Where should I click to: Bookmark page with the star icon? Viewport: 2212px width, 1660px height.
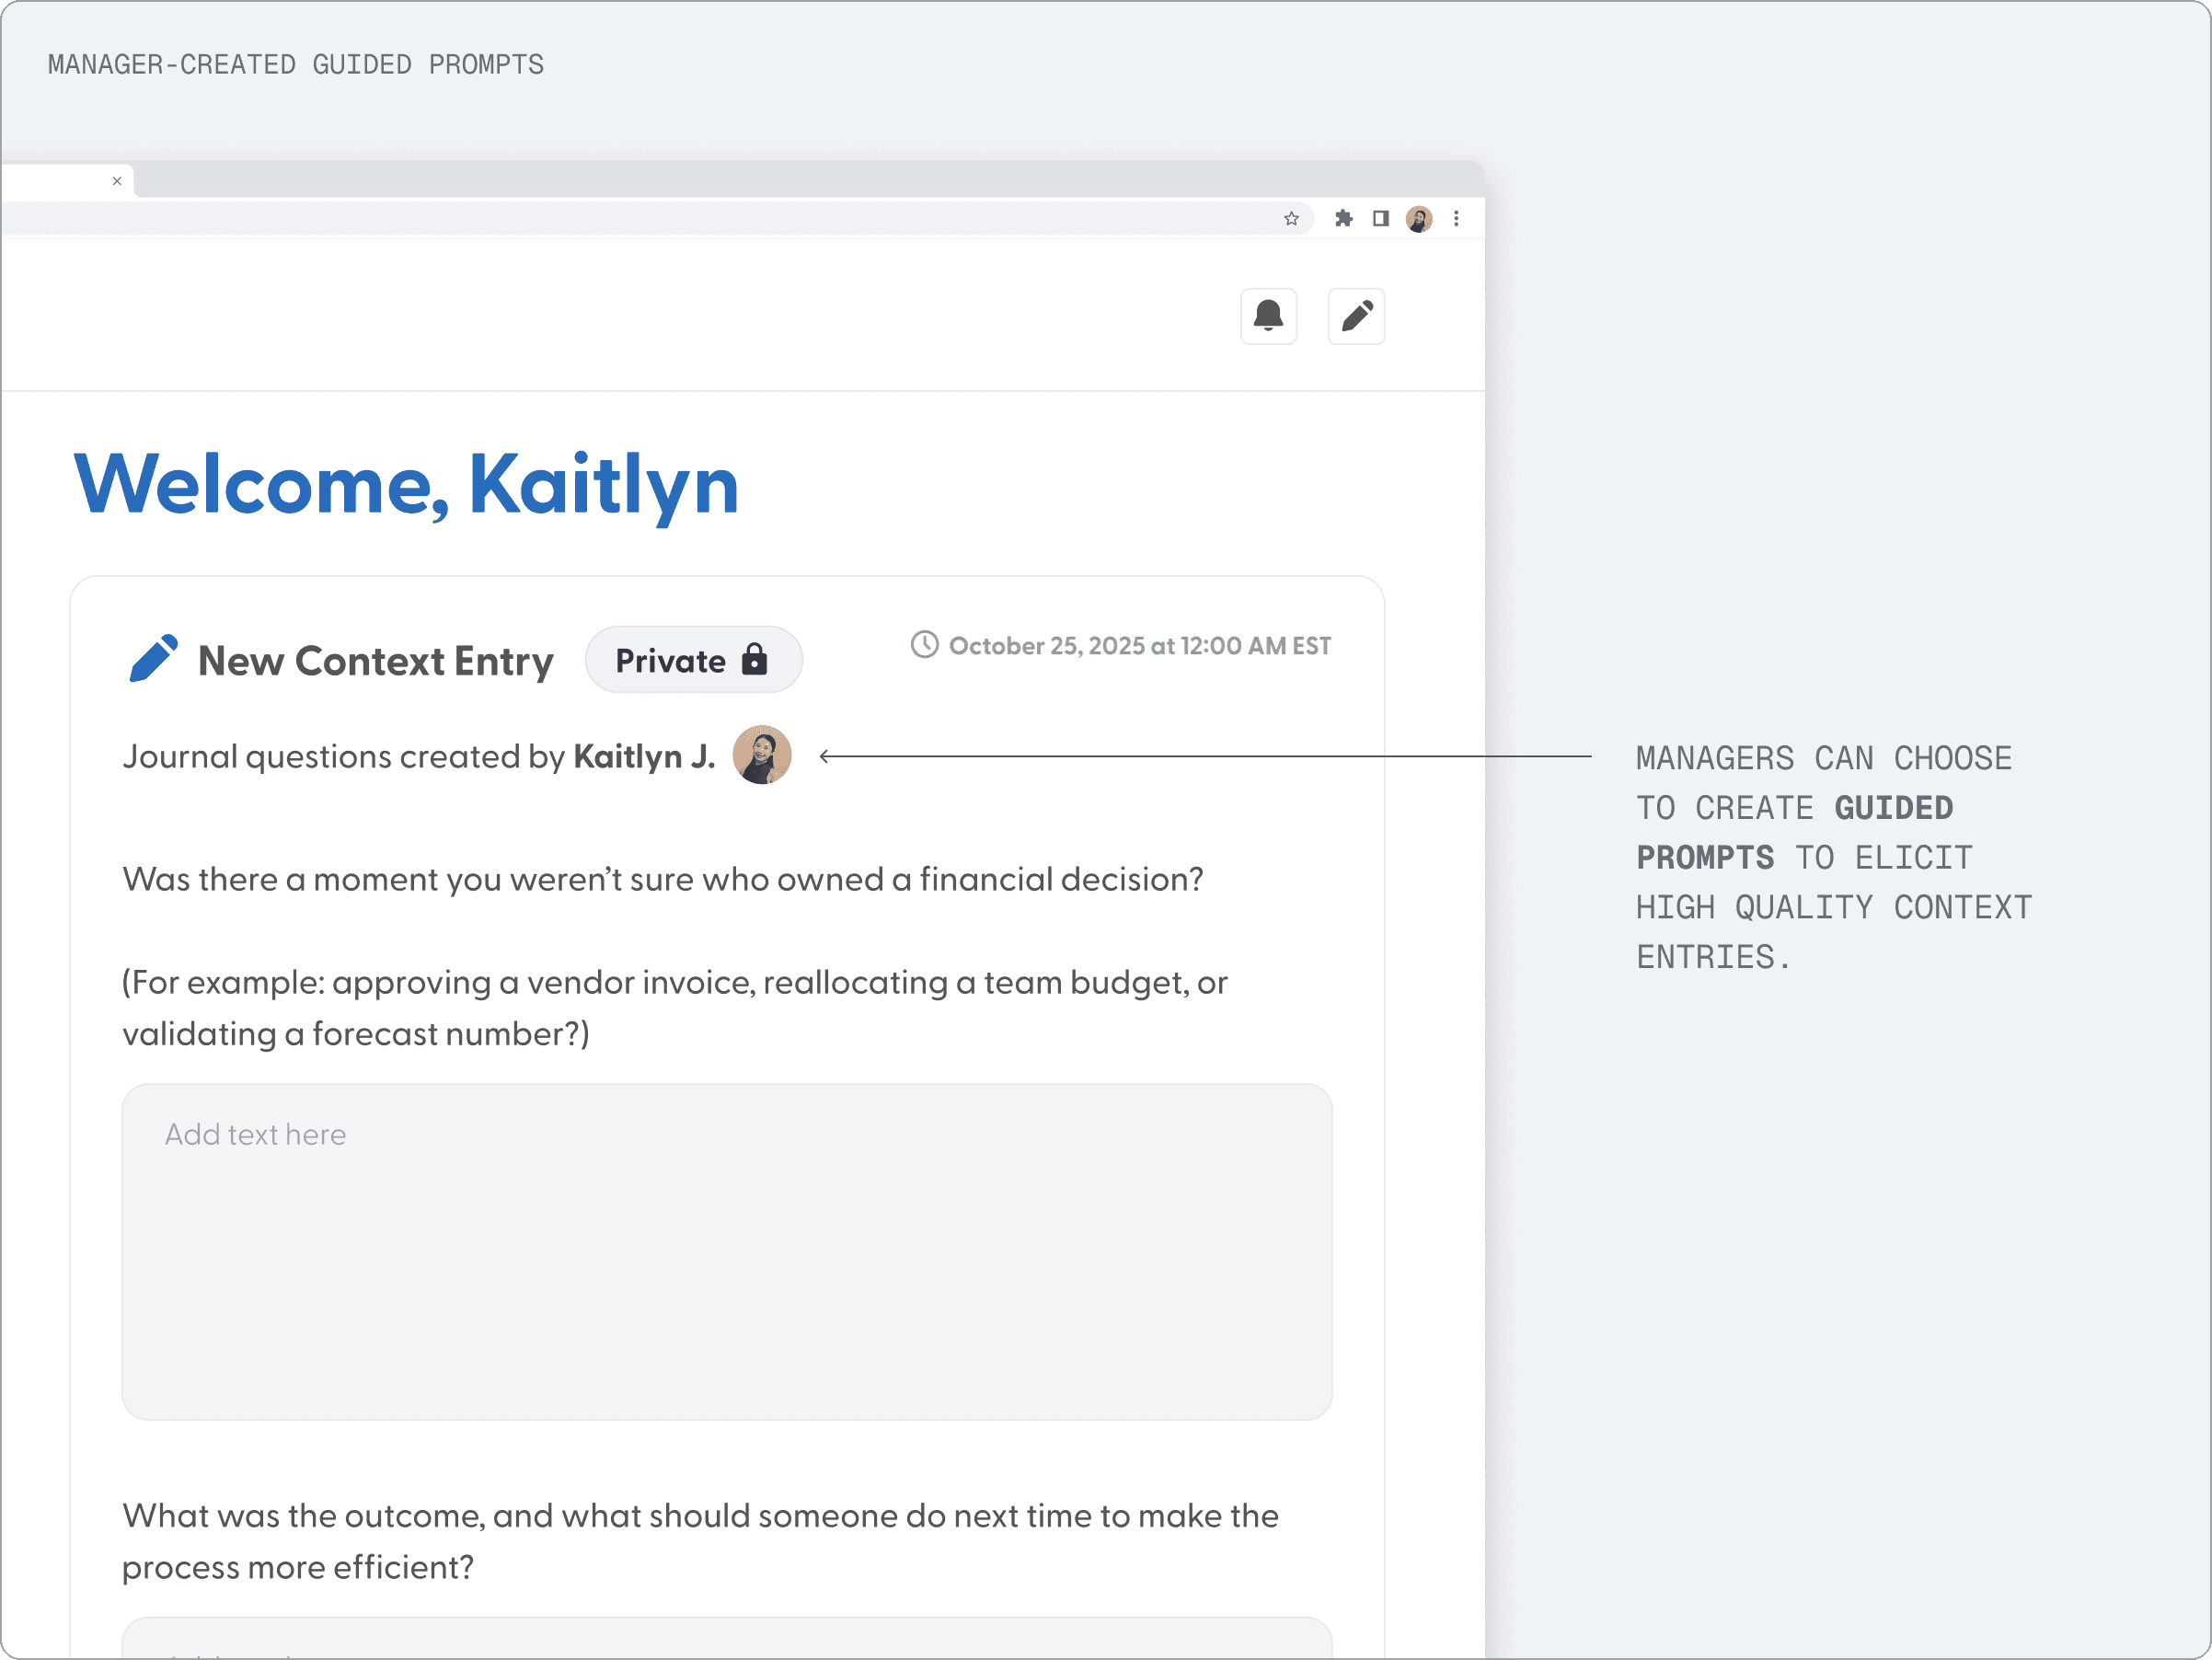coord(1291,219)
